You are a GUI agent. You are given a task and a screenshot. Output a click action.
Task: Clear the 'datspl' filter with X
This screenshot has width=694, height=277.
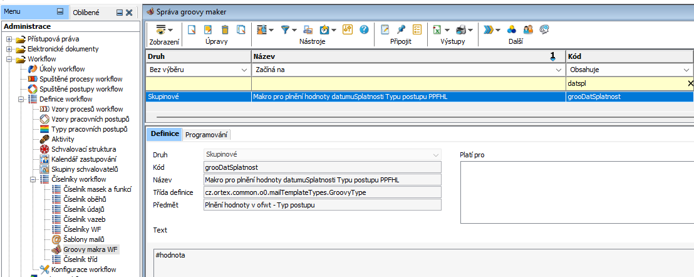(x=690, y=83)
